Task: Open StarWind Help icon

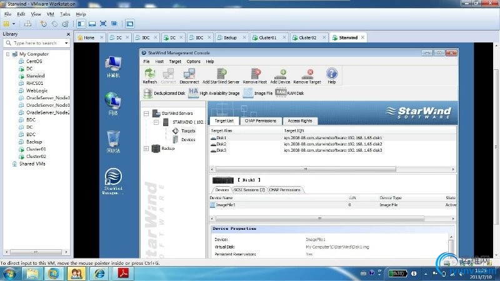Action: (332, 76)
